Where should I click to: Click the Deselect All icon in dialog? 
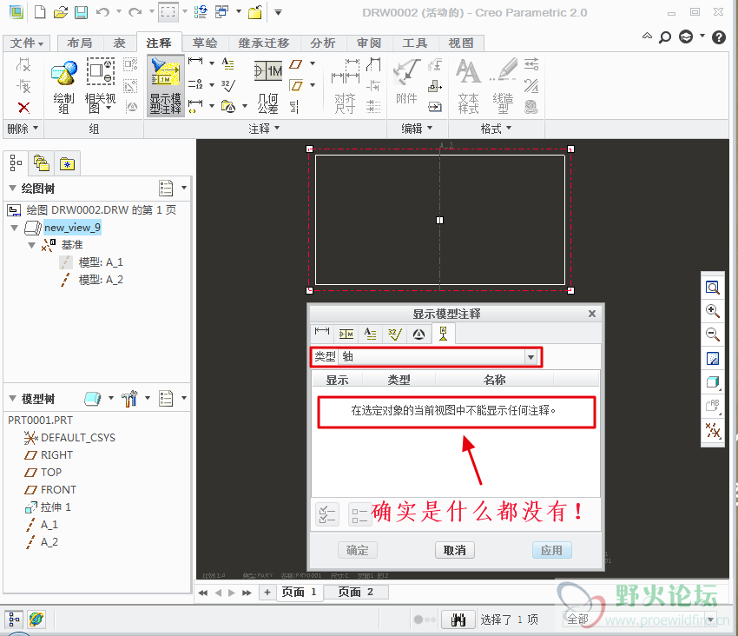[x=359, y=514]
